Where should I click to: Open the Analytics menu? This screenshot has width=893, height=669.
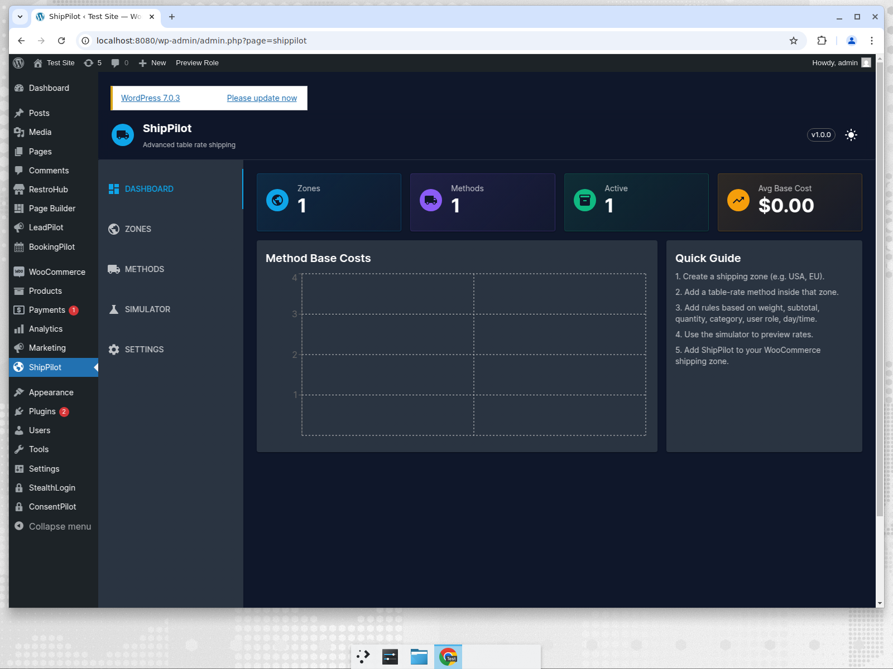(x=54, y=329)
